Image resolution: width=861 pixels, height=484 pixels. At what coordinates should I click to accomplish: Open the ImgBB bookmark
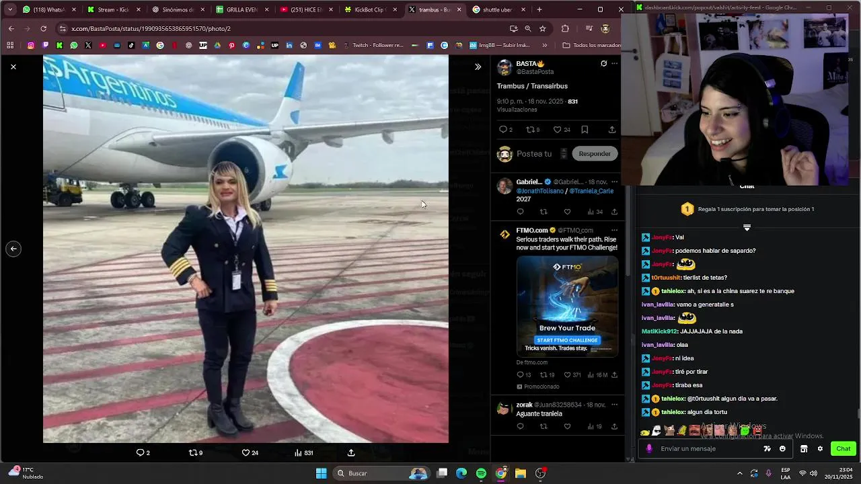click(500, 46)
